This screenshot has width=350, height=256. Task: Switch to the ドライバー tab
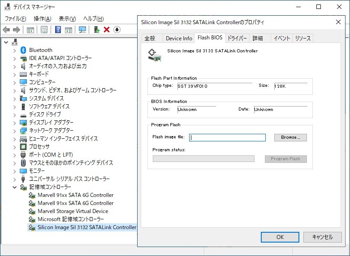tap(237, 38)
